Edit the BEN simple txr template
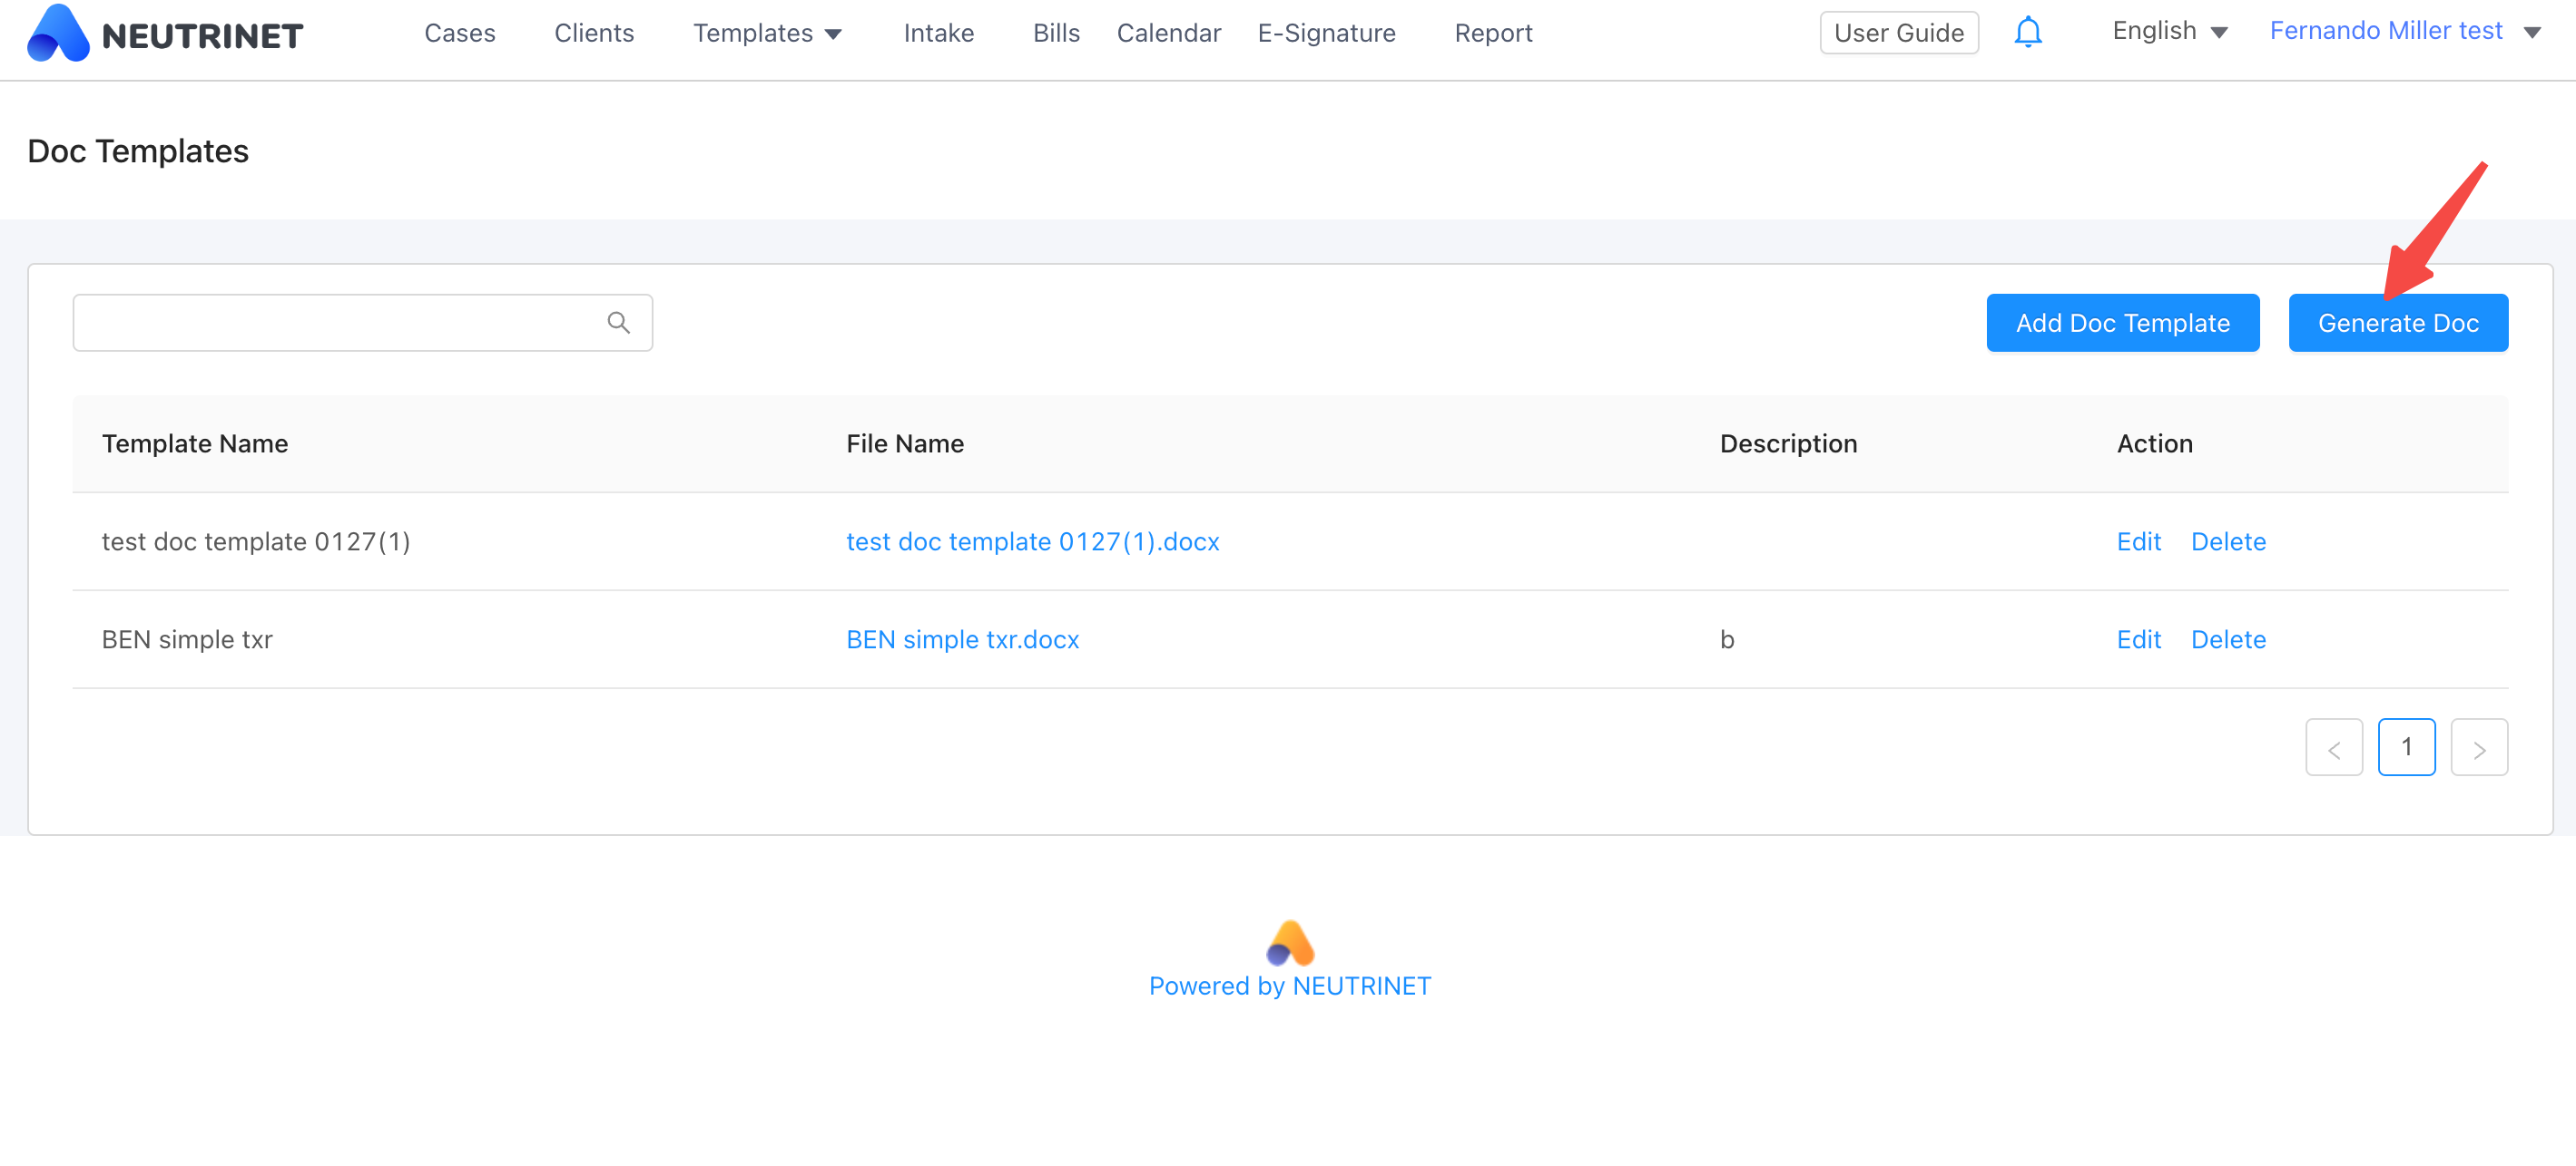2576x1166 pixels. 2138,639
